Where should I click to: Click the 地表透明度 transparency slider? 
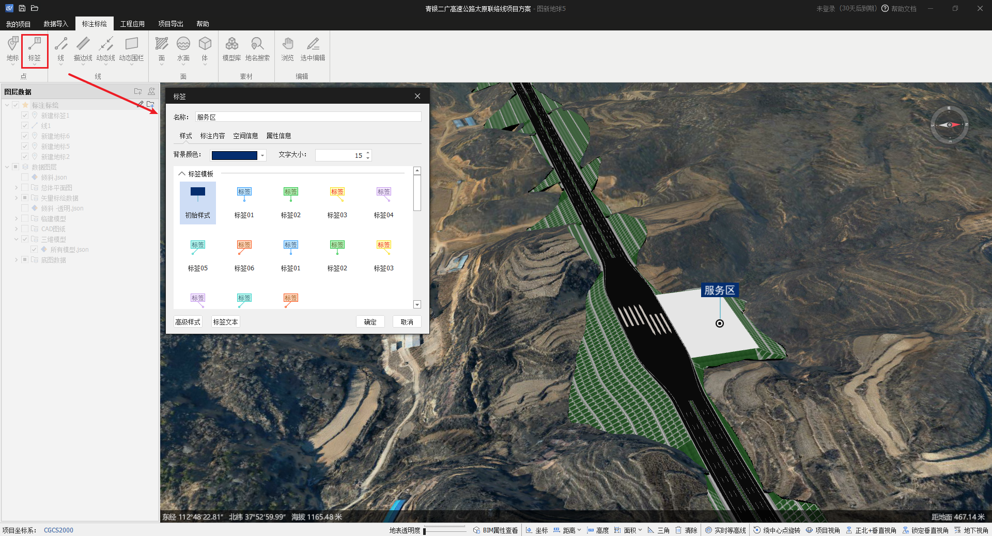tap(444, 530)
